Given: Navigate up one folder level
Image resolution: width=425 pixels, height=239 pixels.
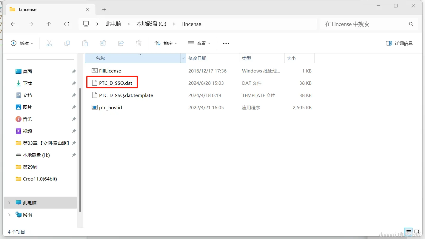Looking at the screenshot, I should (x=49, y=24).
